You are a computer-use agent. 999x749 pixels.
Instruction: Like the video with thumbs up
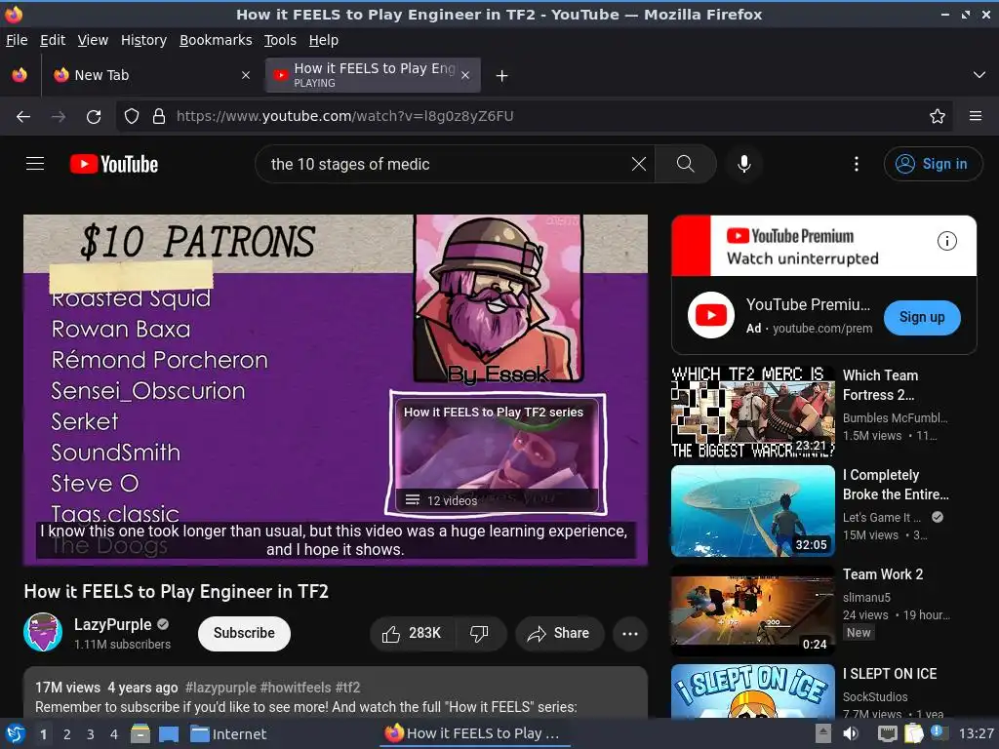(x=413, y=633)
